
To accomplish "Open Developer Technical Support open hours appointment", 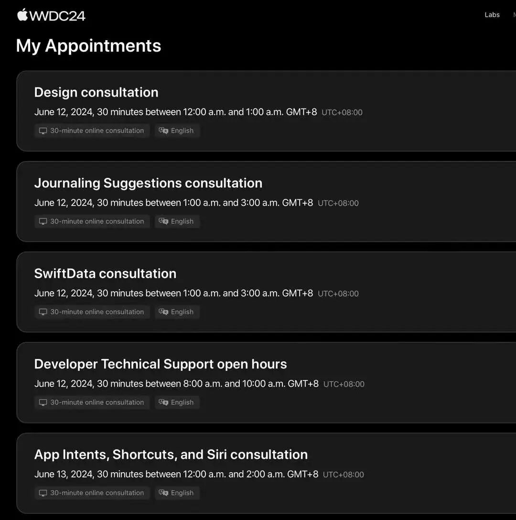I will point(161,364).
